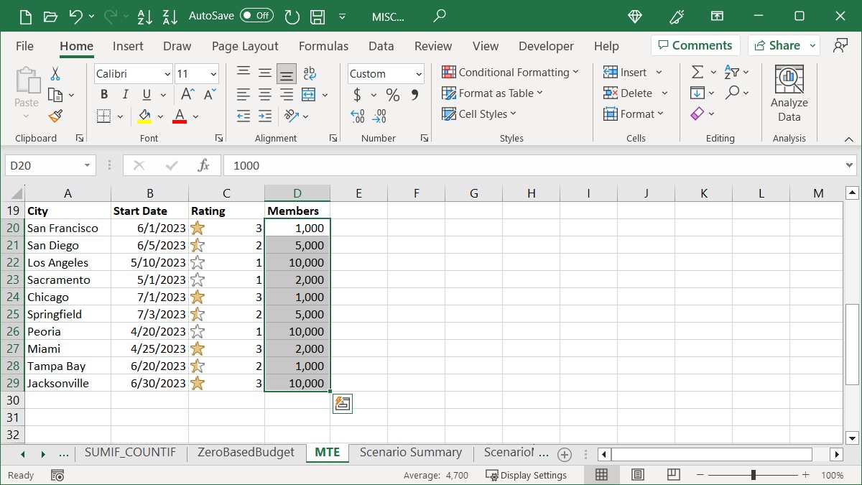
Task: Apply Percent Style to the selection
Action: pos(392,94)
